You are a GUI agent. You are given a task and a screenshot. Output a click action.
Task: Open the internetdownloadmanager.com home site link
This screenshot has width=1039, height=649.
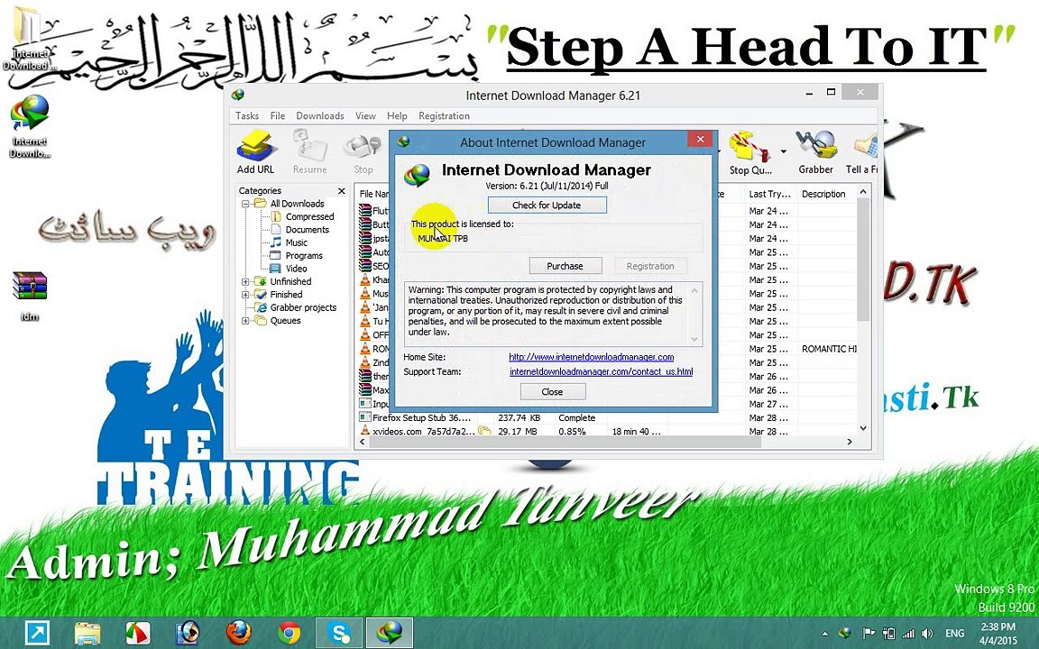click(591, 357)
